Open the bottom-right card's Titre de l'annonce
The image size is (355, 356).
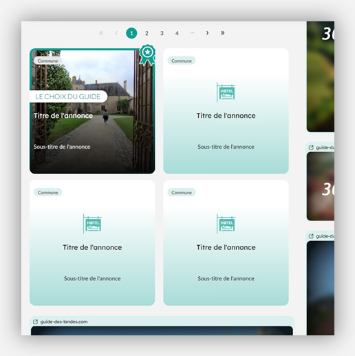[x=226, y=247]
